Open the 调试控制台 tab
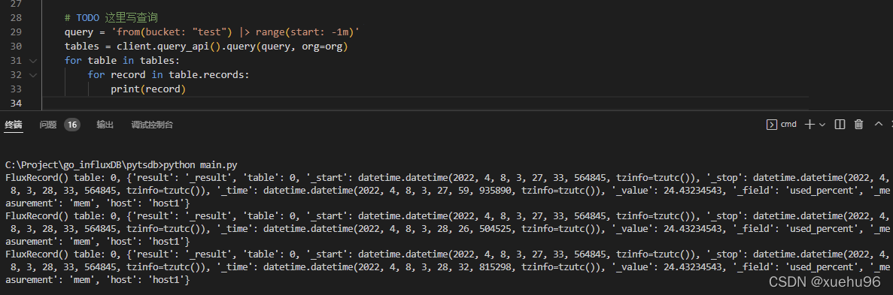Viewport: 893px width, 295px height. [152, 125]
